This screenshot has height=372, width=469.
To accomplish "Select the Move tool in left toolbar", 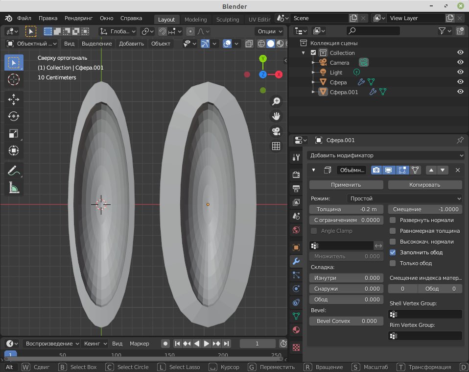I will (x=14, y=99).
